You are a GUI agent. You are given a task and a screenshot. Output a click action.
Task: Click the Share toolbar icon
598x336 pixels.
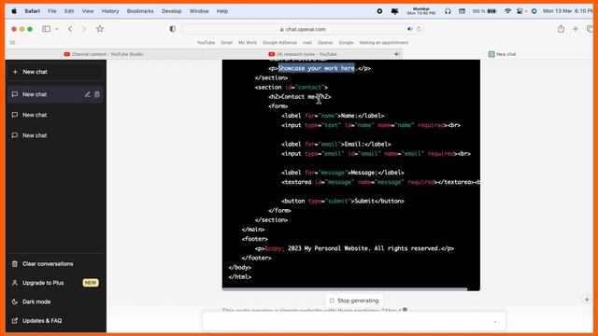click(x=561, y=29)
